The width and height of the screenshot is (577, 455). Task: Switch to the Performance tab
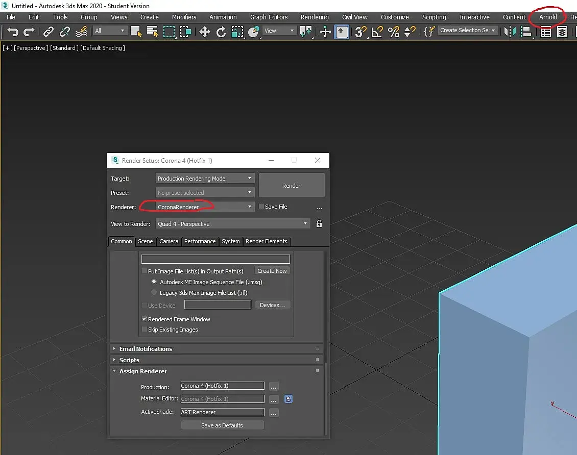click(200, 241)
